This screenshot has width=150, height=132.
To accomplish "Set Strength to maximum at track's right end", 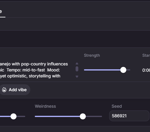I will (130, 70).
